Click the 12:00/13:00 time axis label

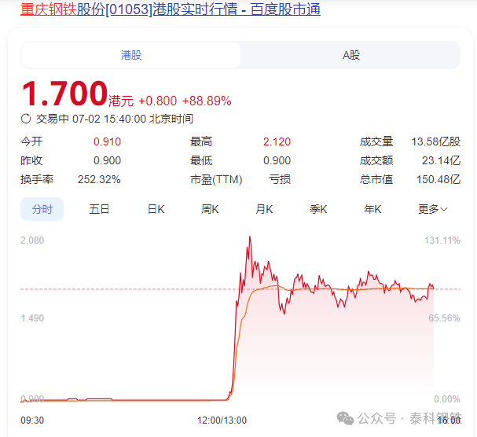[222, 420]
